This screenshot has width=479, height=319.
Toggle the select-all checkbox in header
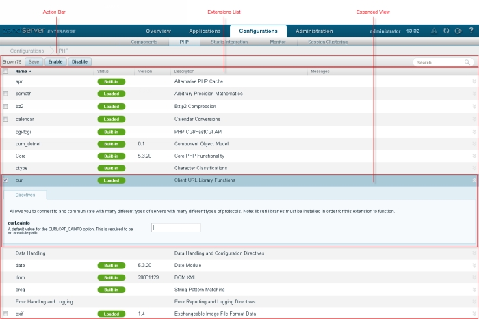click(5, 71)
